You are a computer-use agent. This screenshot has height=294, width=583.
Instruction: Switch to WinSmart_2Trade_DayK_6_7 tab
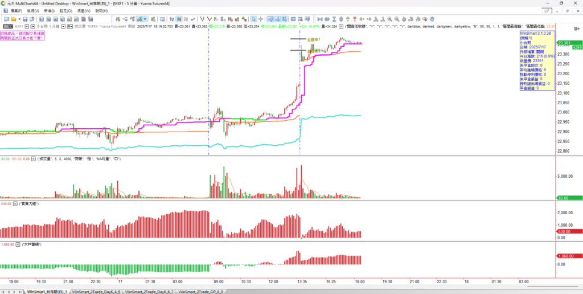(150, 291)
